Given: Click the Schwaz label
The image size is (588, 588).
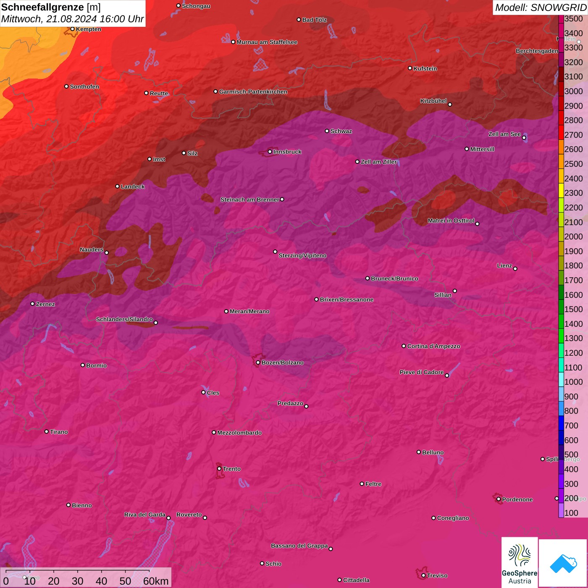Looking at the screenshot, I should [x=341, y=131].
